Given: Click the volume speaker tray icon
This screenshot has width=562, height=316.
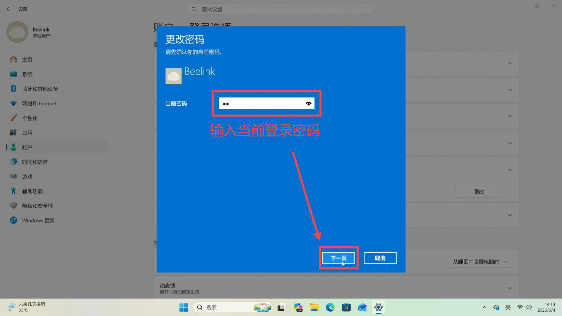Looking at the screenshot, I should coord(529,307).
